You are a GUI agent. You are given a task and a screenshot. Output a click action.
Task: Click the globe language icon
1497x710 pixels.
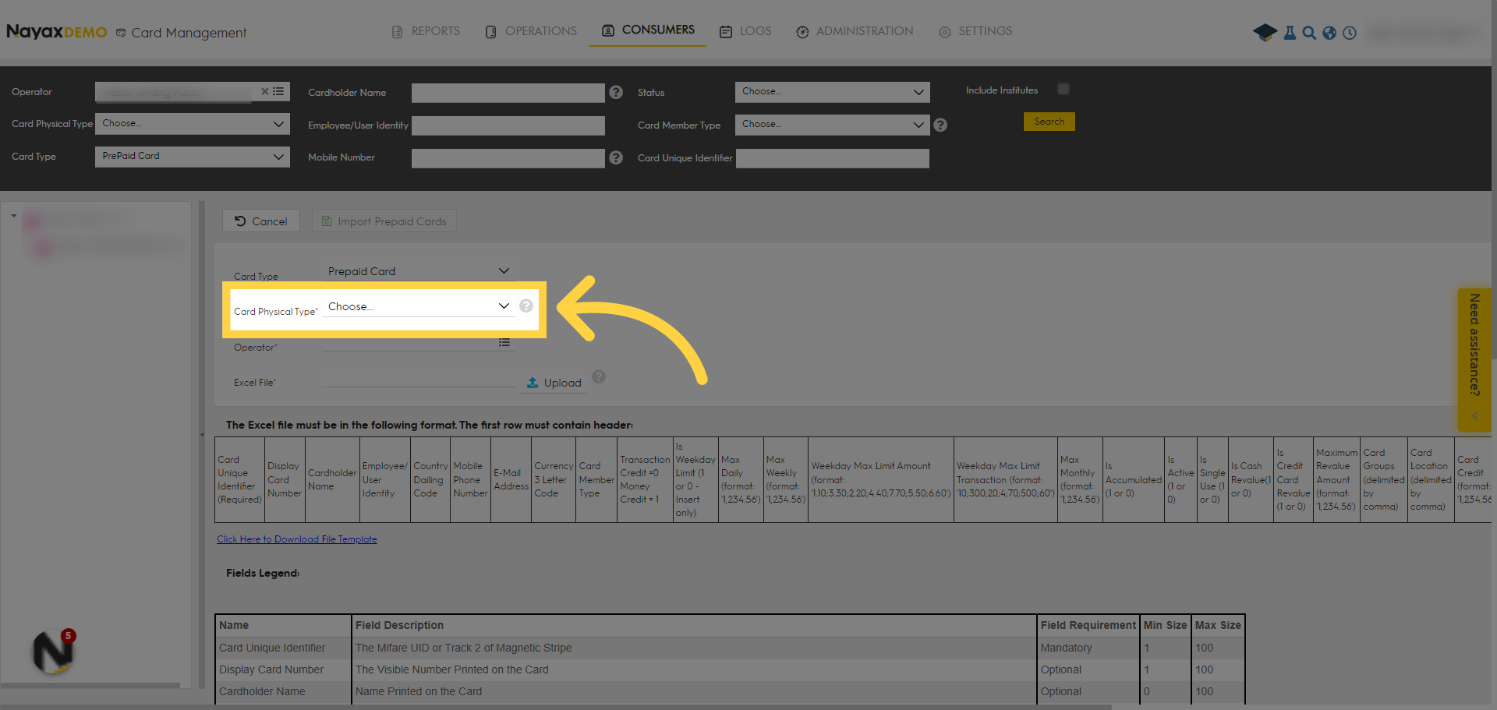pyautogui.click(x=1329, y=33)
